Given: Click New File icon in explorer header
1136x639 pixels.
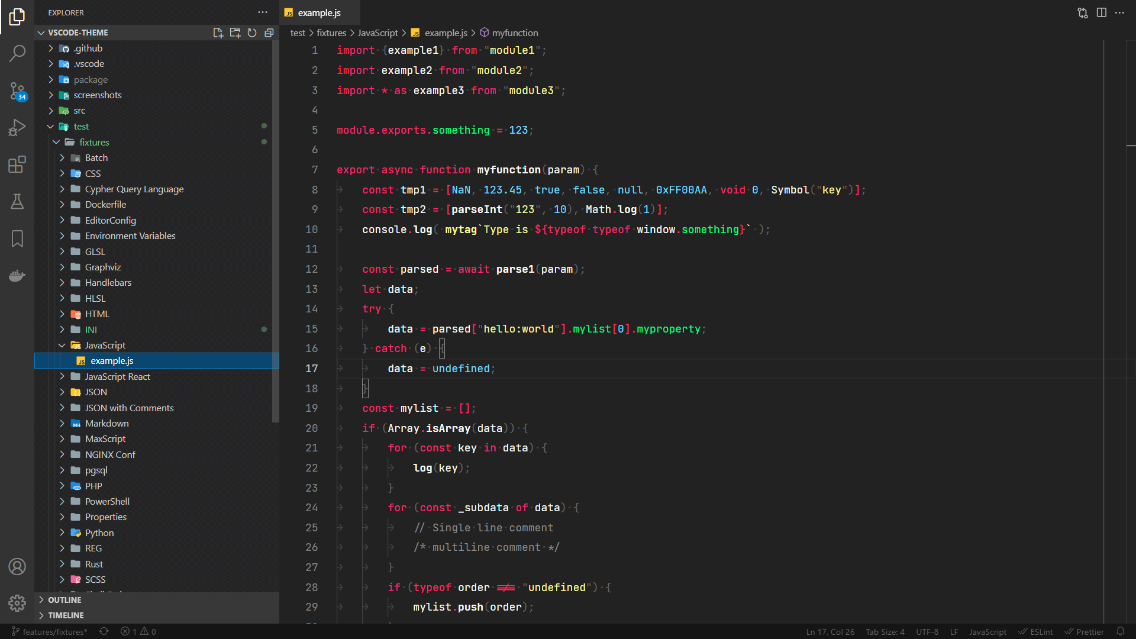Looking at the screenshot, I should tap(218, 33).
